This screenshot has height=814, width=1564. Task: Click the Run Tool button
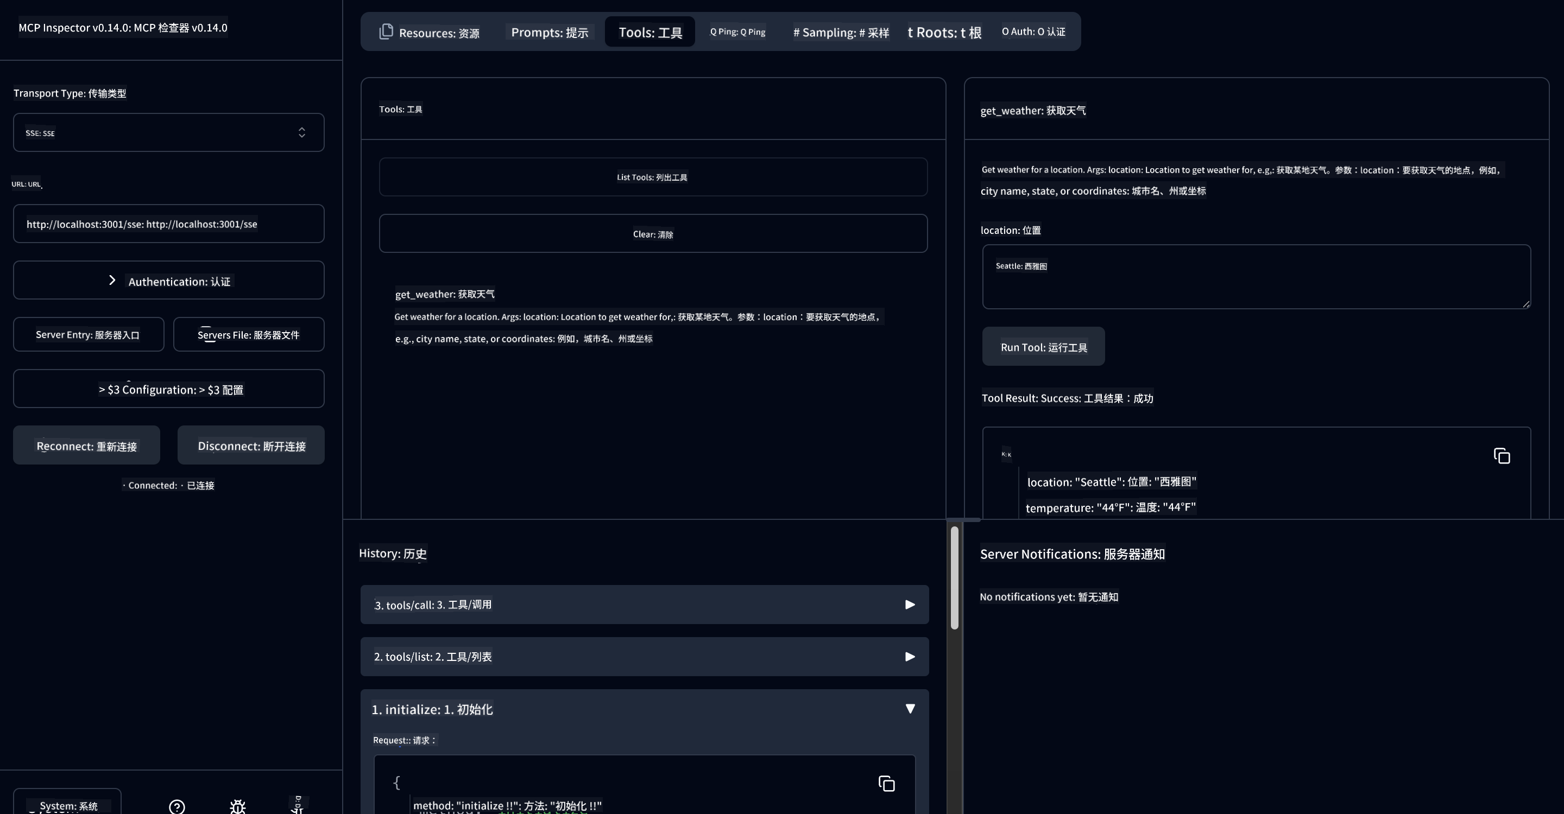point(1044,346)
